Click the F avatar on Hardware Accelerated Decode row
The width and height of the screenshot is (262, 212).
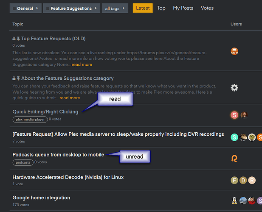click(x=234, y=180)
